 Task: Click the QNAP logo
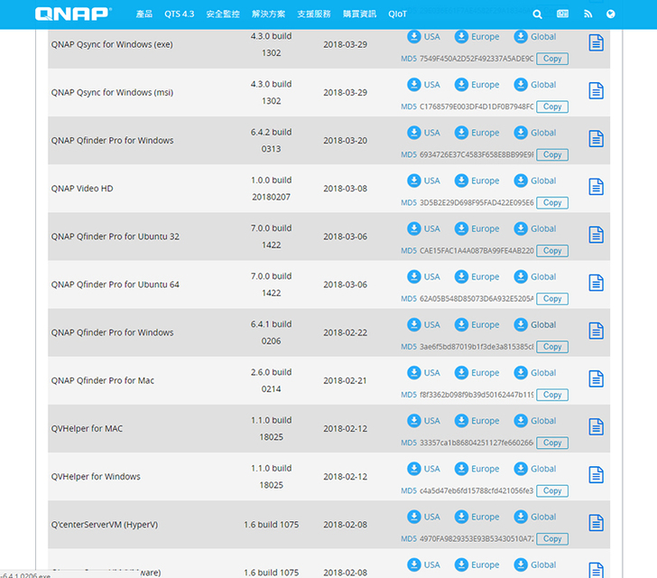[x=73, y=14]
